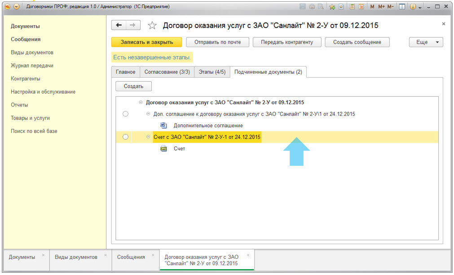Click Отправить по почте button

tap(217, 42)
